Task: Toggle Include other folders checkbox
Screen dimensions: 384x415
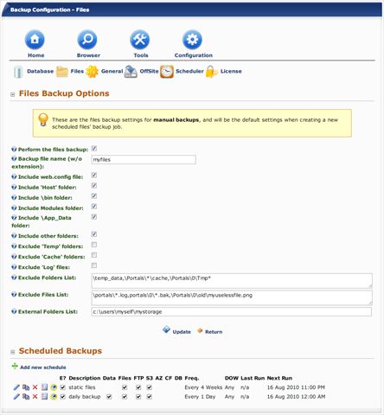Action: point(94,234)
